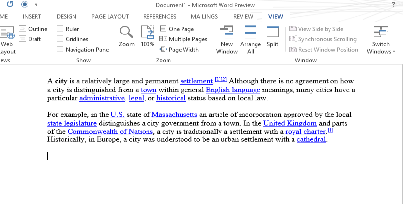Follow the 'settlement' hyperlink
This screenshot has width=403, height=204.
[x=196, y=81]
